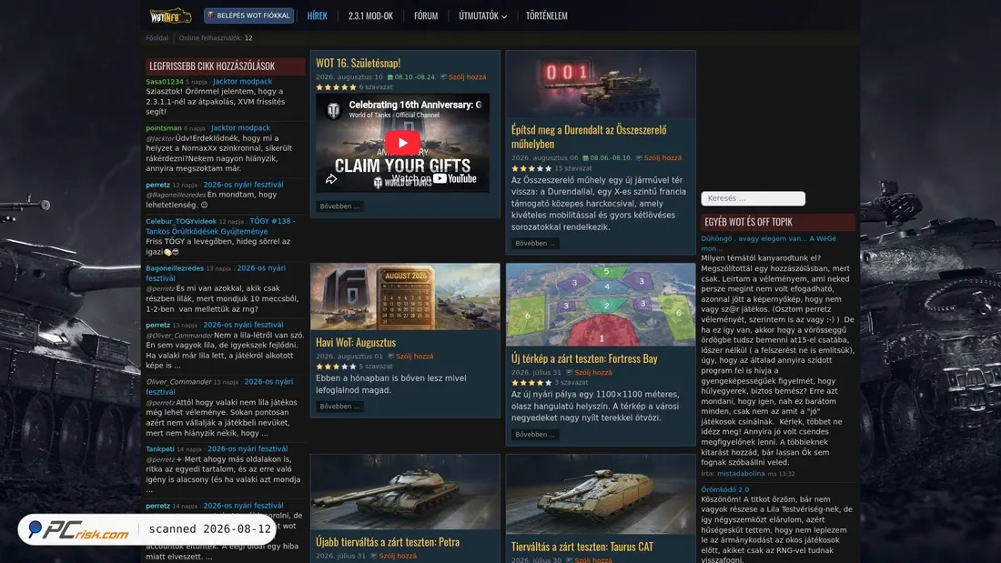The image size is (1001, 563).
Task: Open Jacktor modpack link in Sasa01234's comment
Action: pos(243,82)
